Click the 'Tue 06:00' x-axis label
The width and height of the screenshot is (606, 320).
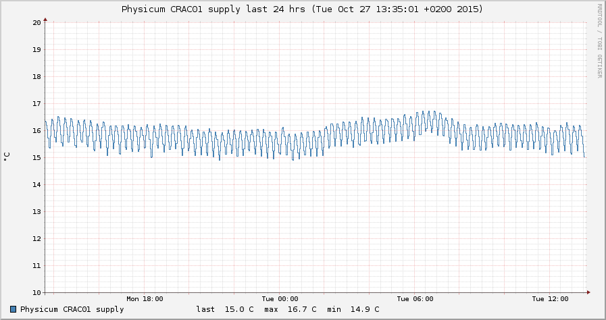[415, 299]
